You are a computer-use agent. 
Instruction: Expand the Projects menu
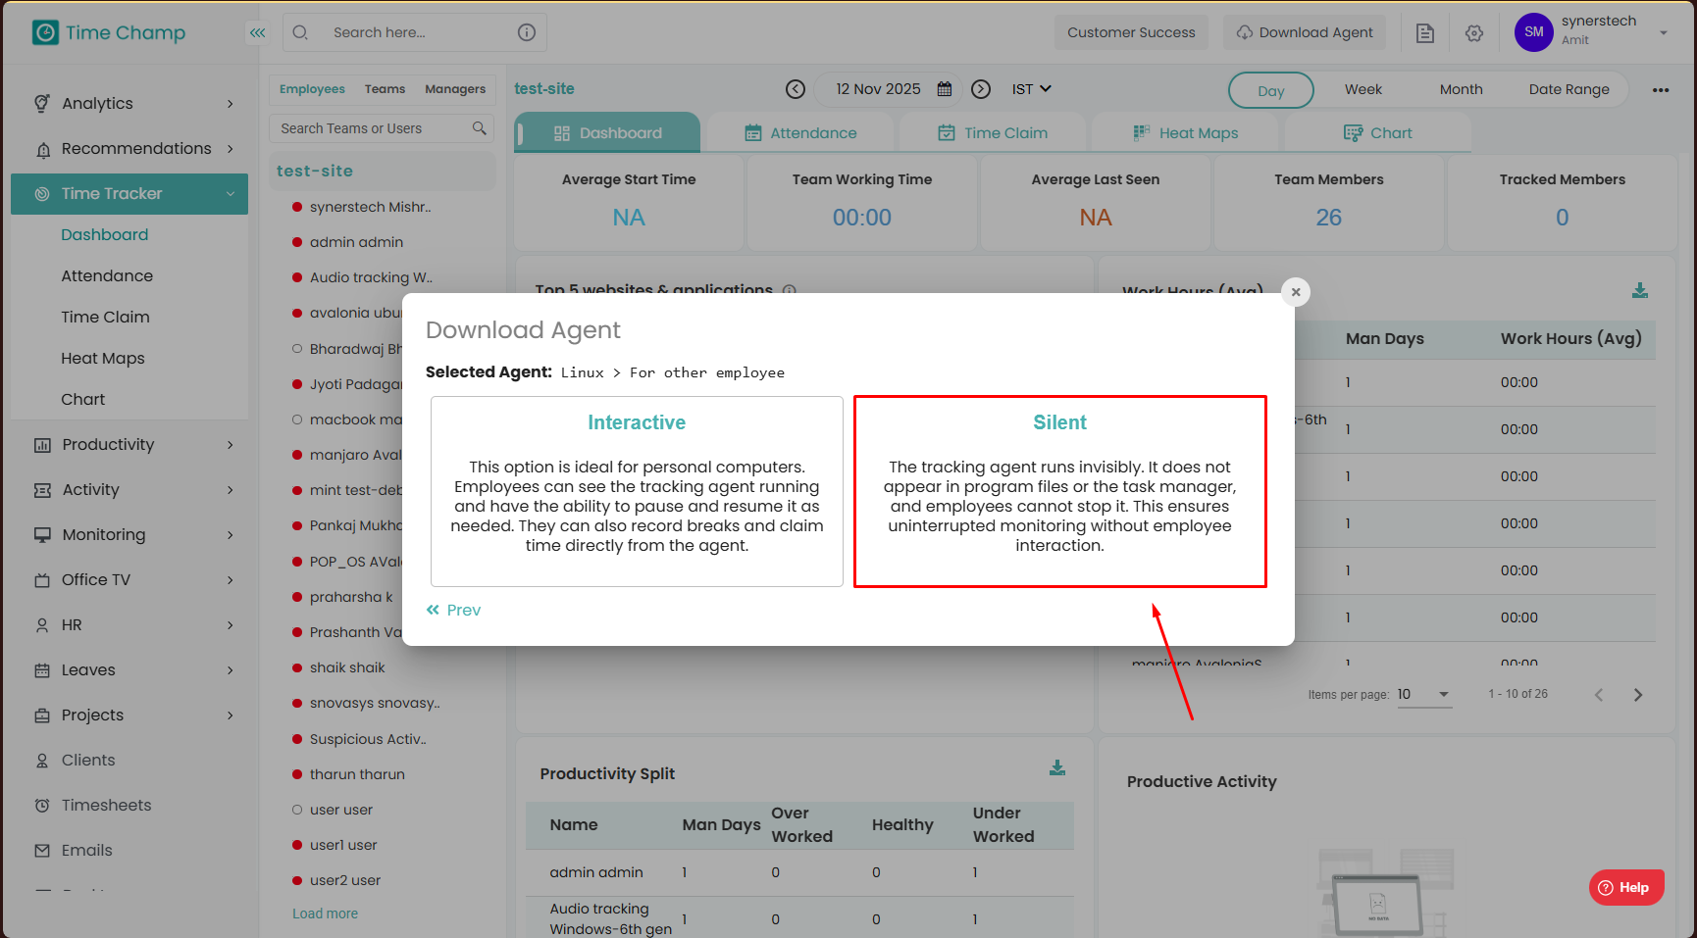coord(129,715)
